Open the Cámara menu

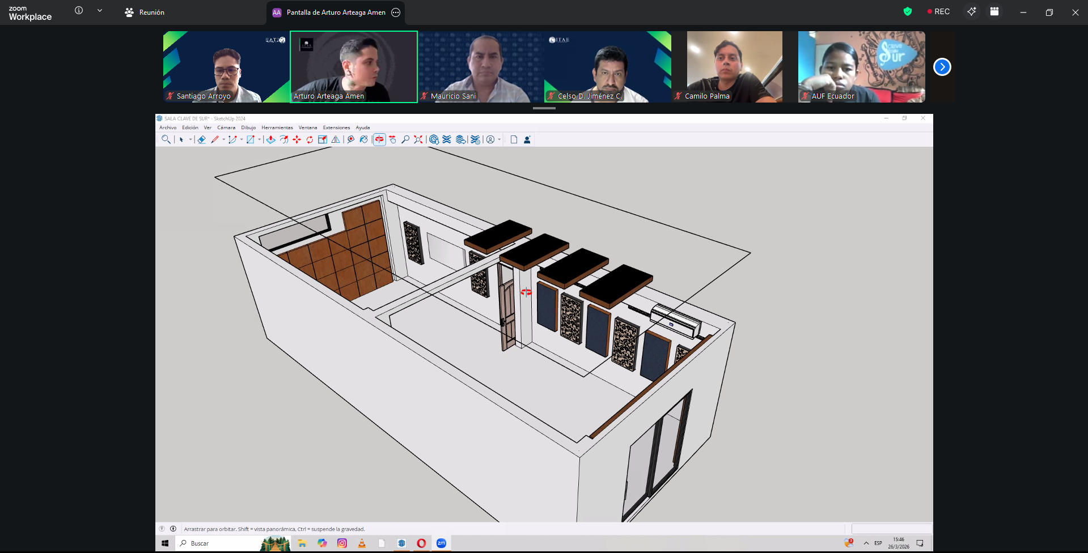226,127
